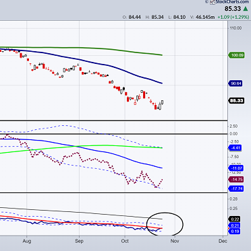Click the black 85.33 price axis tag
The width and height of the screenshot is (251, 251).
[237, 101]
